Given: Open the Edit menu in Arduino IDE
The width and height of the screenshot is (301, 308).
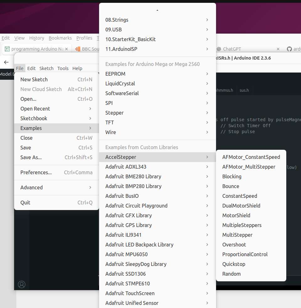Looking at the screenshot, I should tap(31, 68).
